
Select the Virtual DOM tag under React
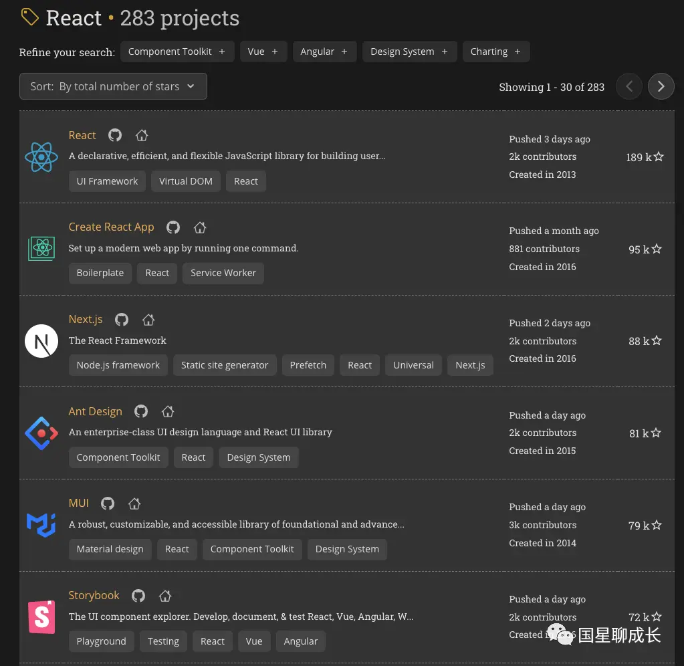[x=185, y=181]
